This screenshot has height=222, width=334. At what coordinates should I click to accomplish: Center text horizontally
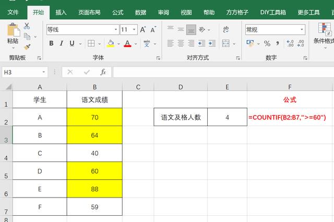point(181,43)
